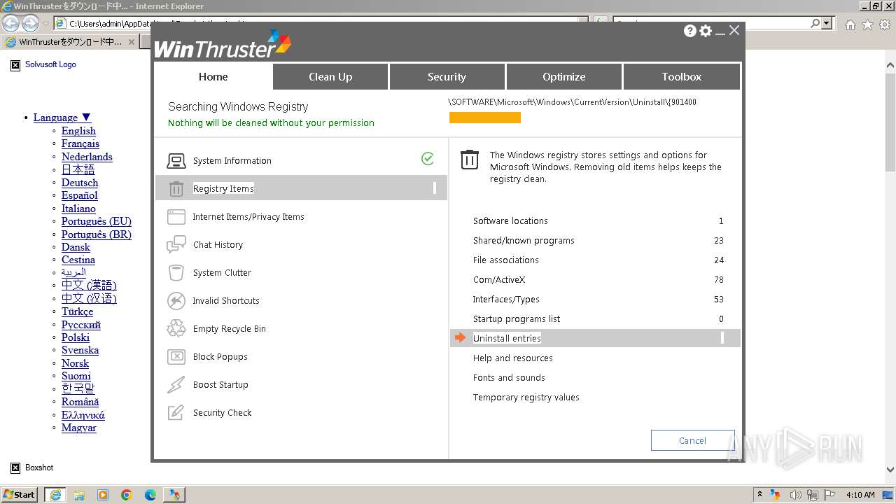The width and height of the screenshot is (896, 504).
Task: Switch to the Home tab
Action: click(x=213, y=77)
